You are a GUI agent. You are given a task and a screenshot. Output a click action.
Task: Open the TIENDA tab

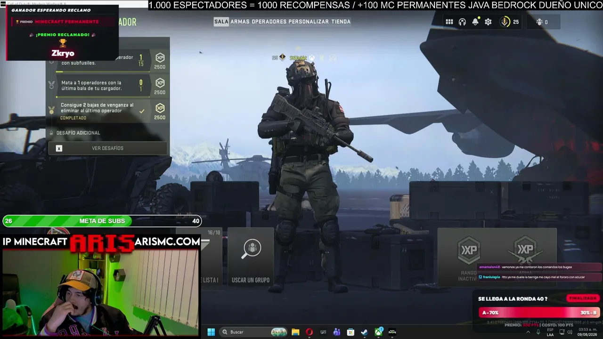point(341,22)
